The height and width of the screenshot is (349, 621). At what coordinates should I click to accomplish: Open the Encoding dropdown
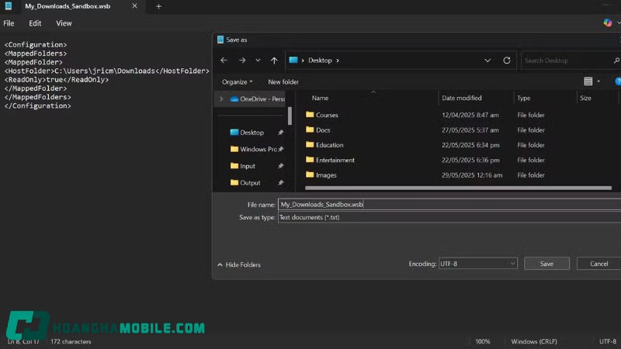477,264
